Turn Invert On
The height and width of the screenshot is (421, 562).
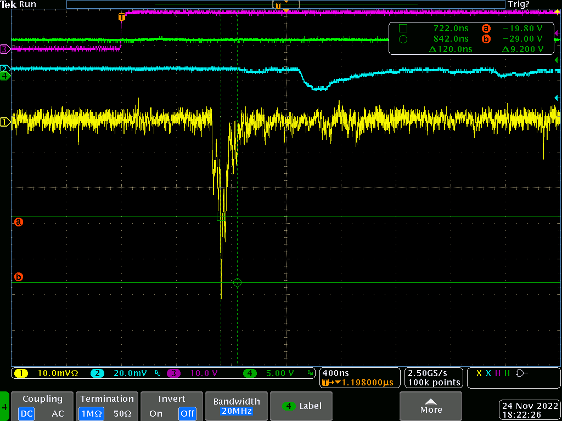click(x=156, y=413)
